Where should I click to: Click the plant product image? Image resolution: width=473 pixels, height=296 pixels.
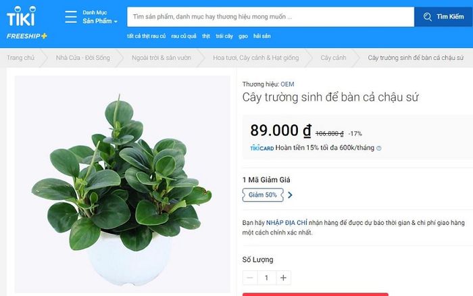[x=122, y=184]
